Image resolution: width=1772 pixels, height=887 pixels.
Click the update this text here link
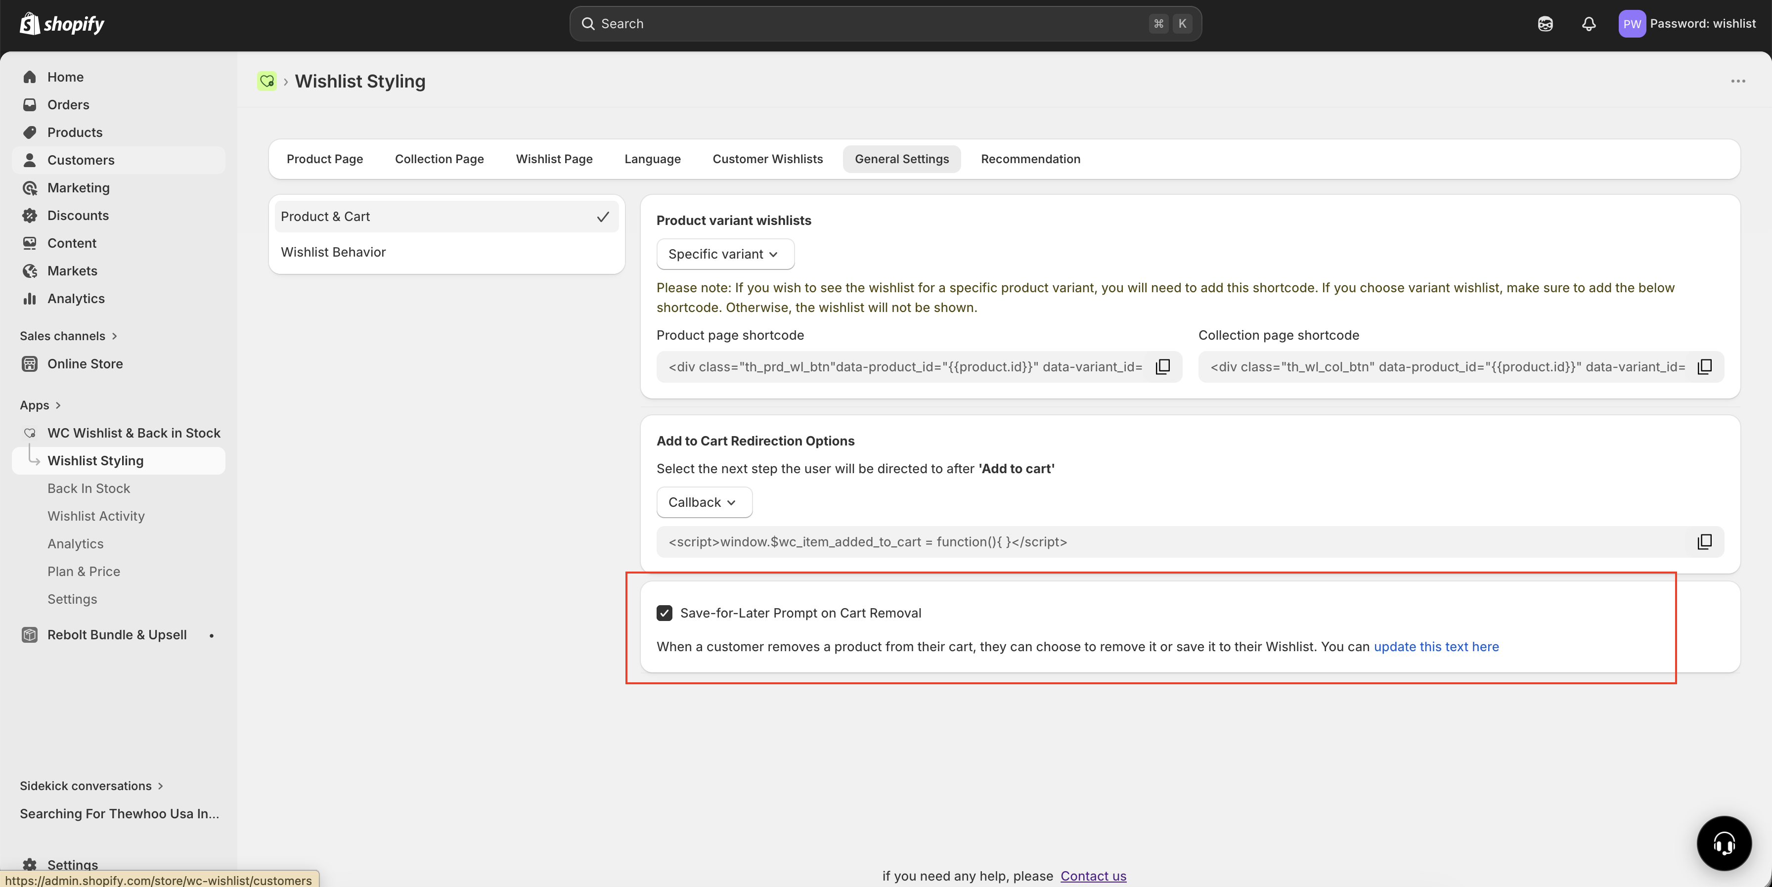[x=1436, y=647]
